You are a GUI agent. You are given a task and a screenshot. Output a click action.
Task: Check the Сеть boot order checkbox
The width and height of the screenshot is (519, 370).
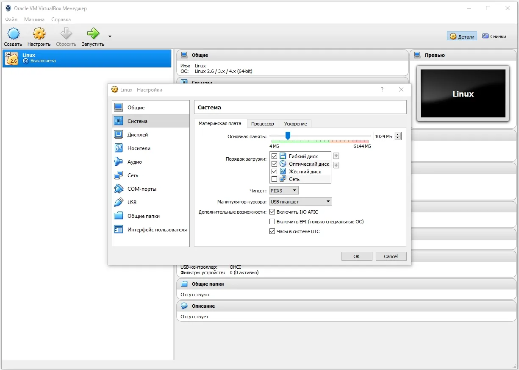(x=274, y=179)
